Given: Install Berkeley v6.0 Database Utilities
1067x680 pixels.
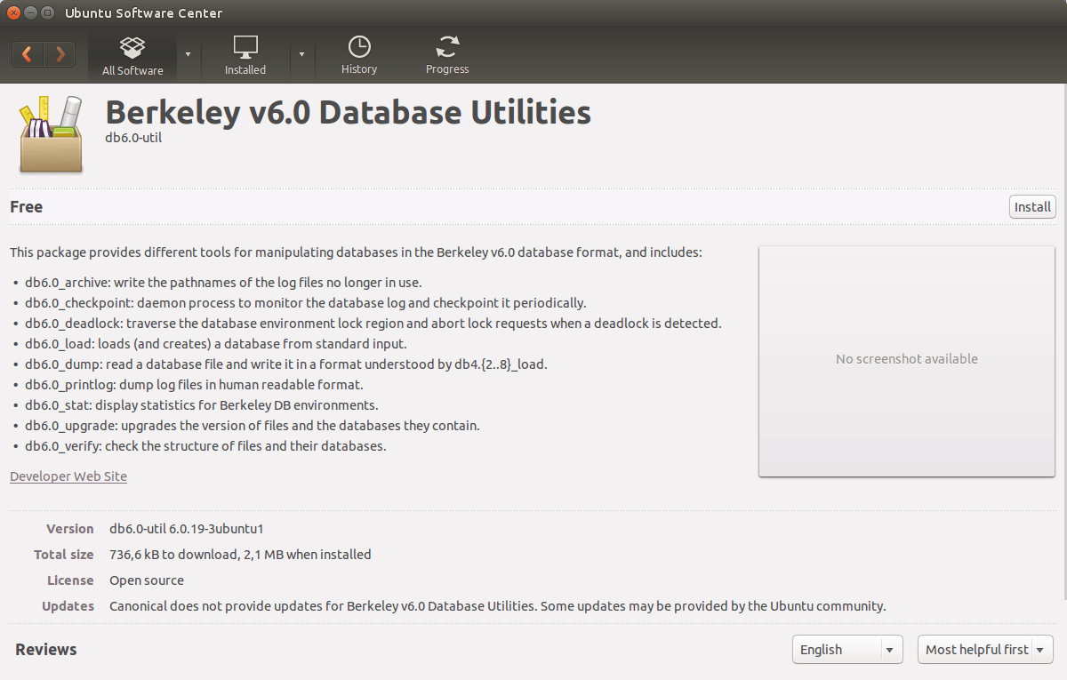Looking at the screenshot, I should pos(1032,206).
